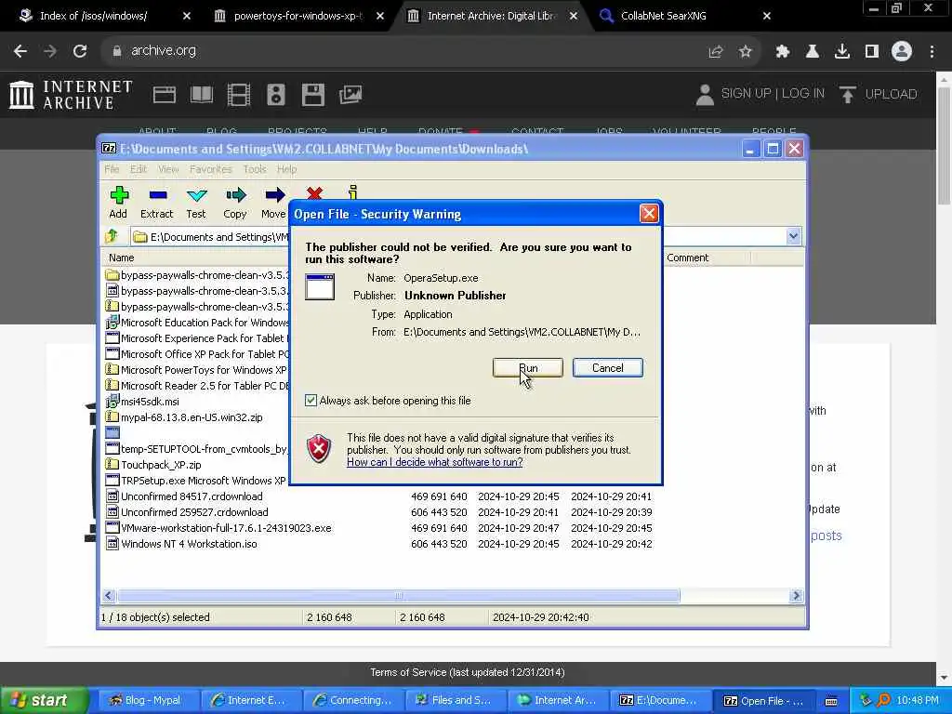Switch to Connecting... taskbar item
Image resolution: width=952 pixels, height=714 pixels.
point(351,701)
